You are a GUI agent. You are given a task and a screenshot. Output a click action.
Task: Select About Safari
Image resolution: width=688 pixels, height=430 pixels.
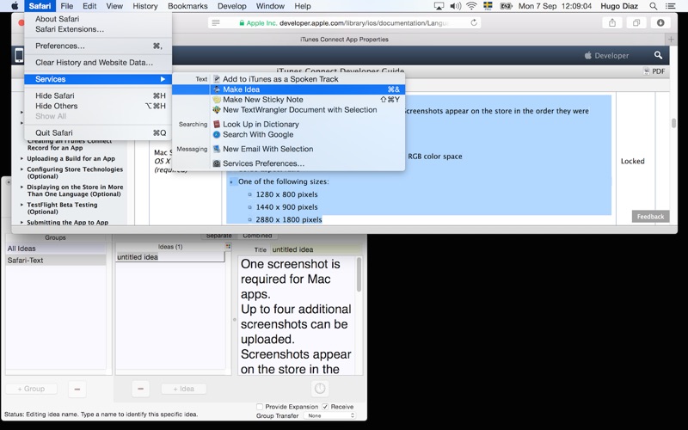click(98, 19)
